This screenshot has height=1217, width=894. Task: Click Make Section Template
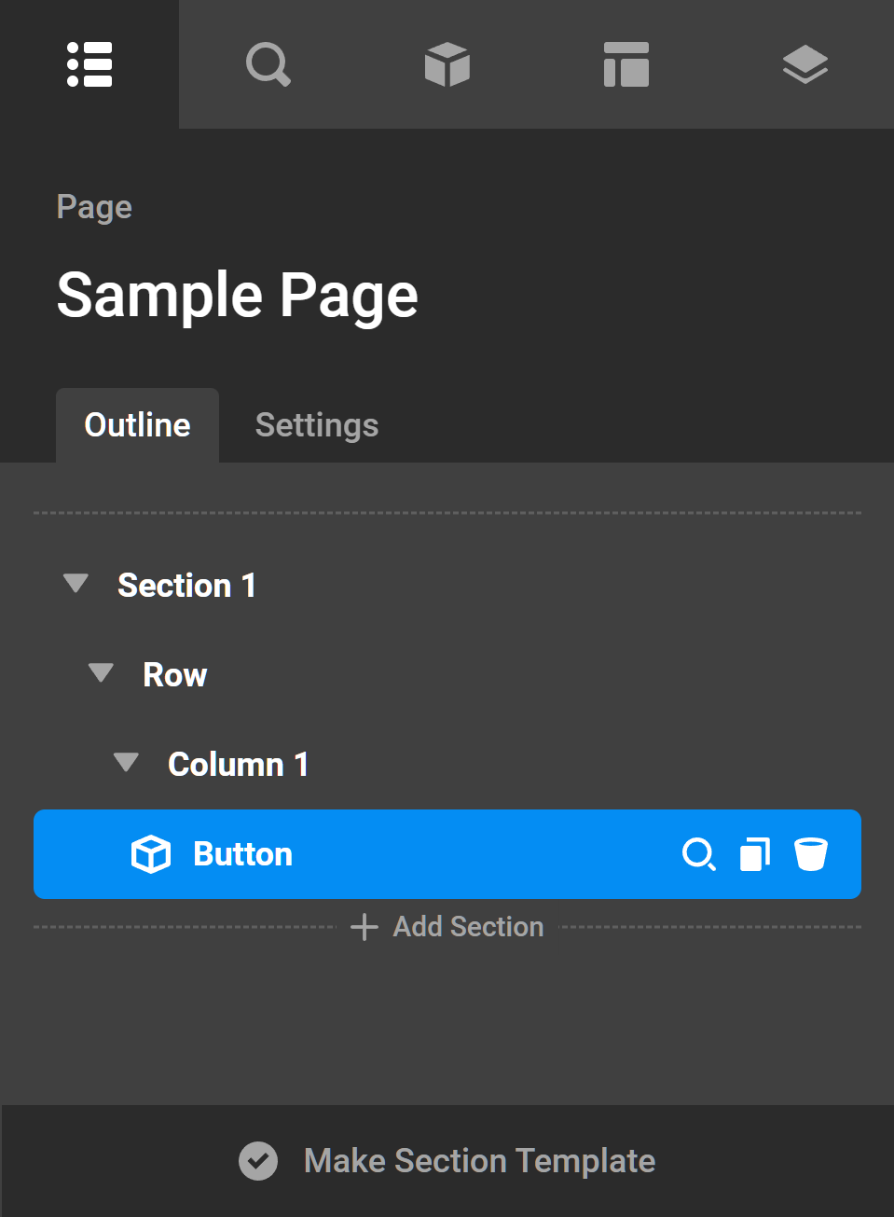(x=479, y=1161)
